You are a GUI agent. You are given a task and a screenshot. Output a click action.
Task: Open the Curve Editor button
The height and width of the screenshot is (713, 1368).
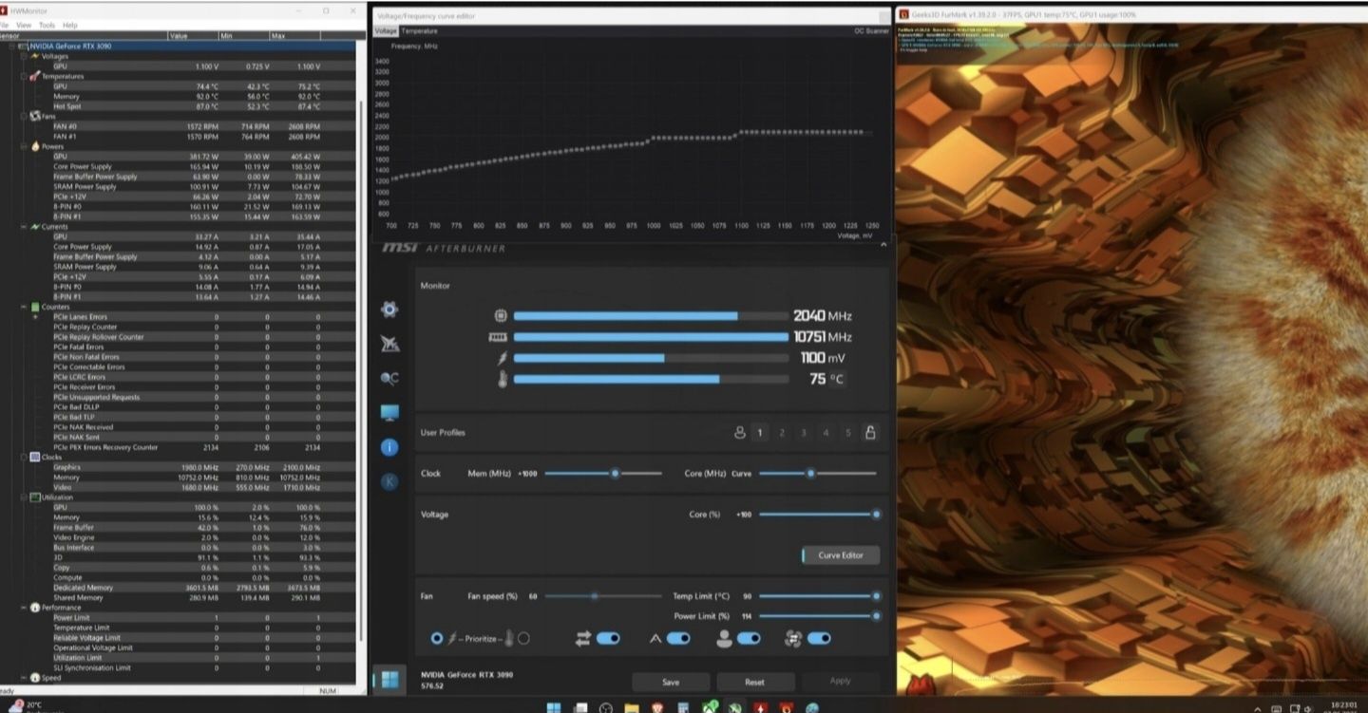pyautogui.click(x=841, y=555)
